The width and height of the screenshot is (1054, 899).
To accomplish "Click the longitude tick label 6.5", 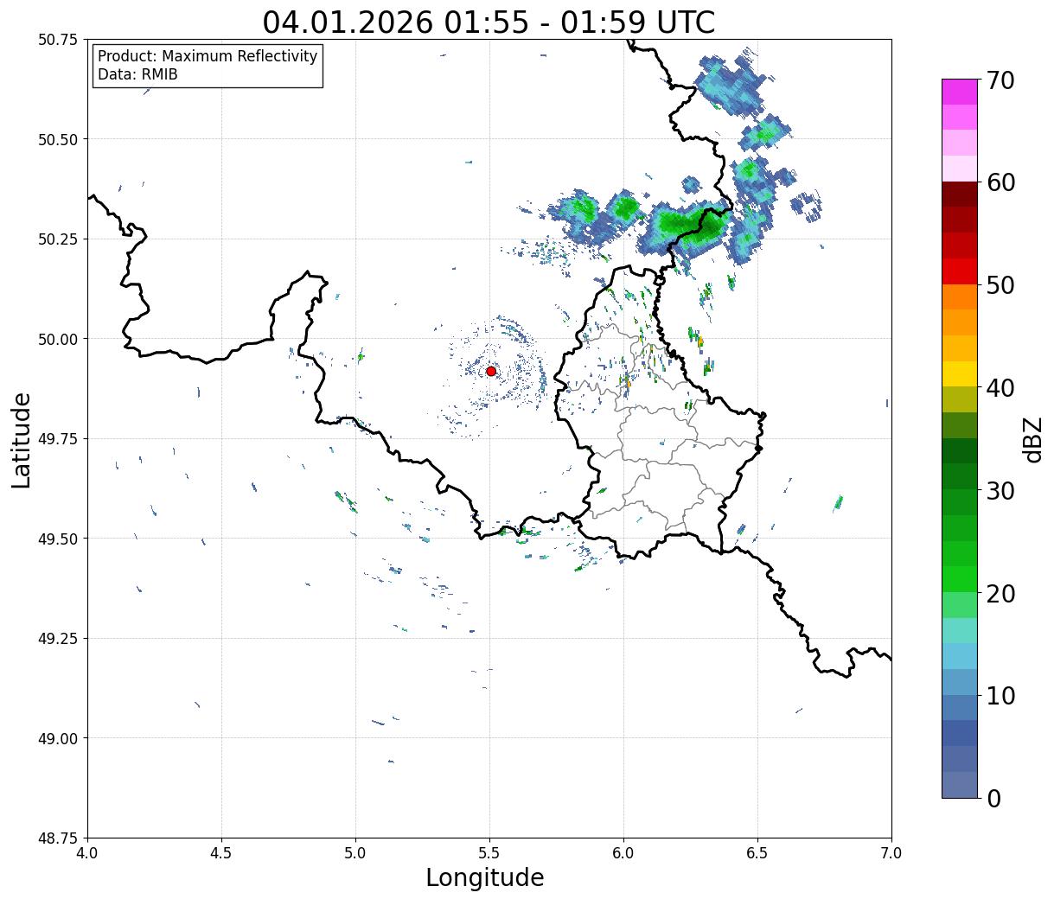I will click(757, 853).
